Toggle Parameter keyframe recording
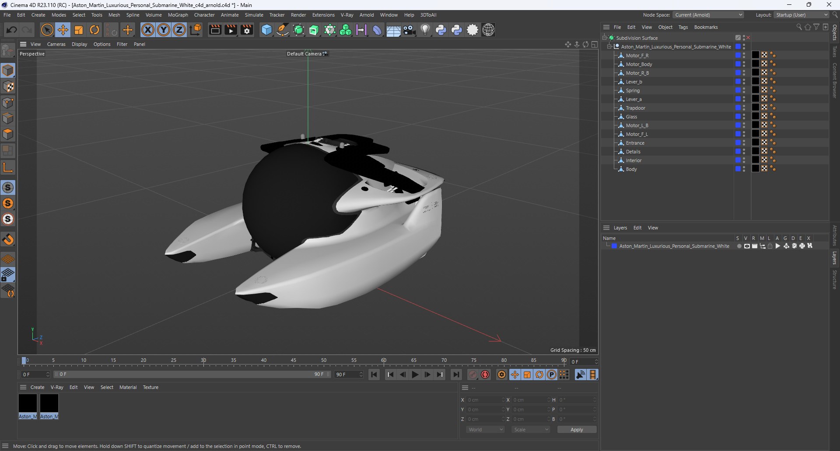This screenshot has width=840, height=451. (x=552, y=375)
